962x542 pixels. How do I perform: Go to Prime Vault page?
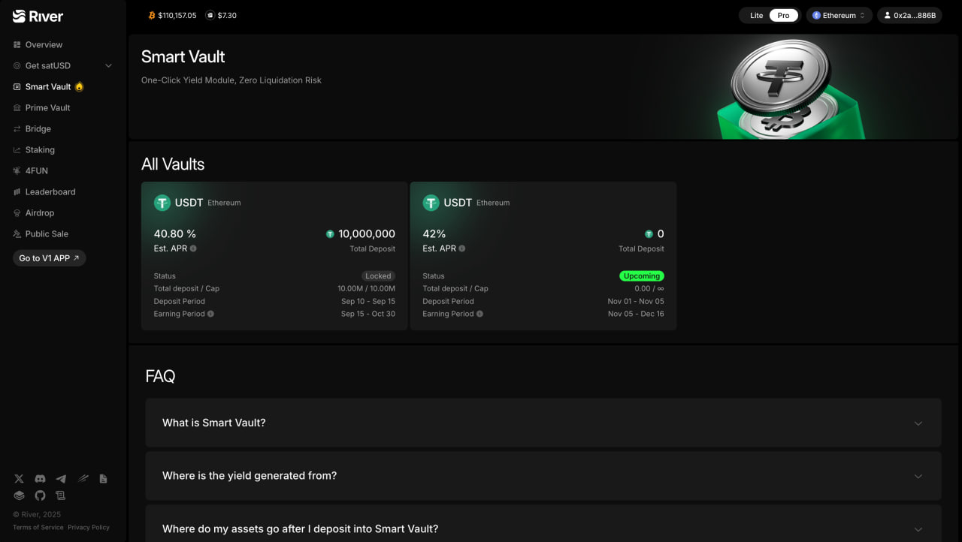pyautogui.click(x=47, y=108)
